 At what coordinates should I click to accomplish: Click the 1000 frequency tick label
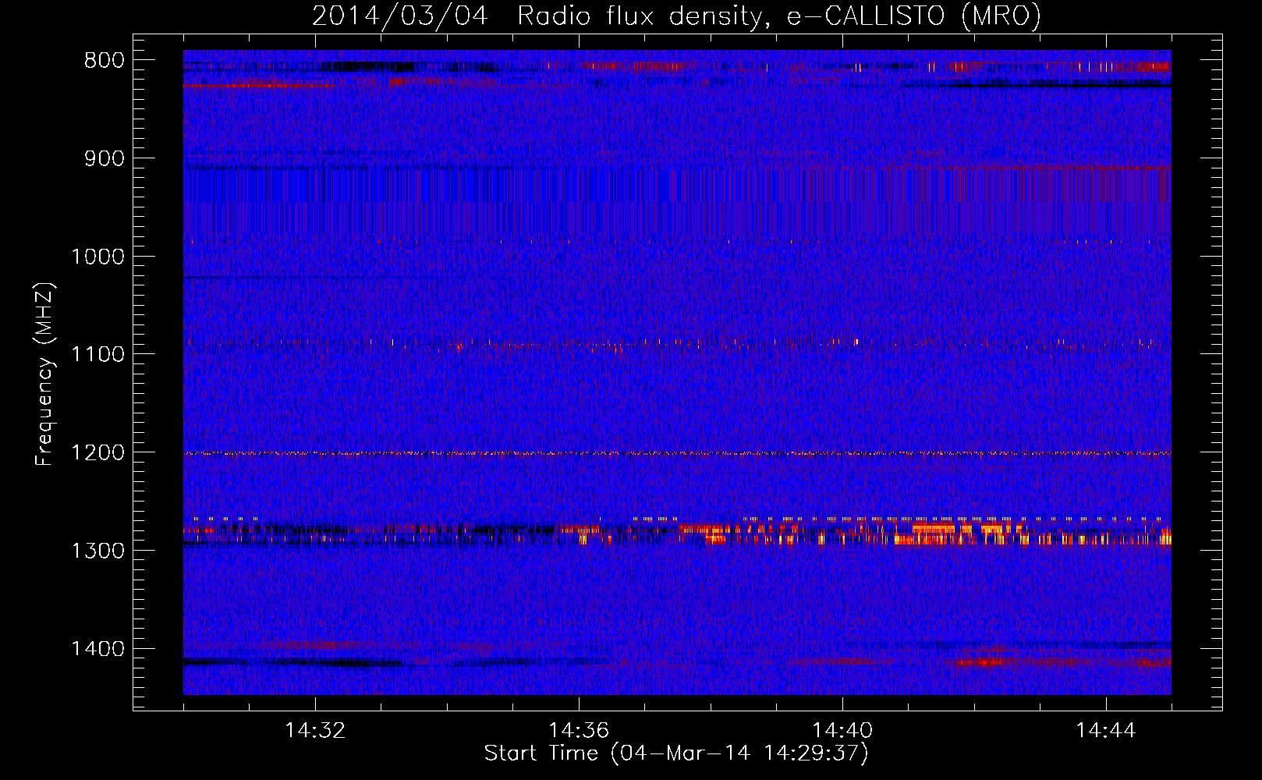click(x=97, y=257)
